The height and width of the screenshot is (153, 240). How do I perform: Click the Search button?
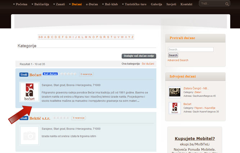173,55
